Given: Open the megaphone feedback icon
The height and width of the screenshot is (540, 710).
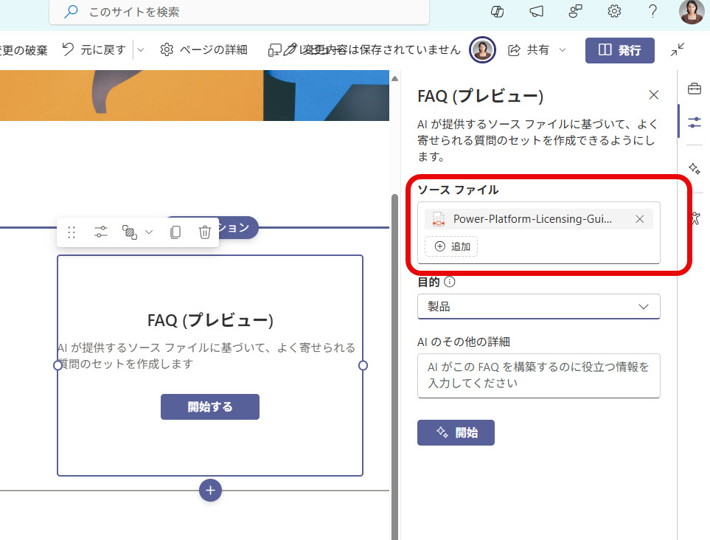Looking at the screenshot, I should [537, 11].
